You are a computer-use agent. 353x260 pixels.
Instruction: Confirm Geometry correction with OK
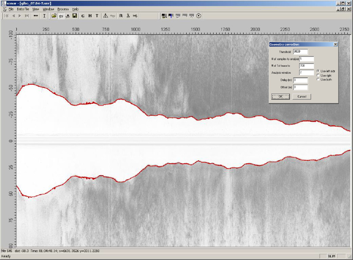click(281, 96)
